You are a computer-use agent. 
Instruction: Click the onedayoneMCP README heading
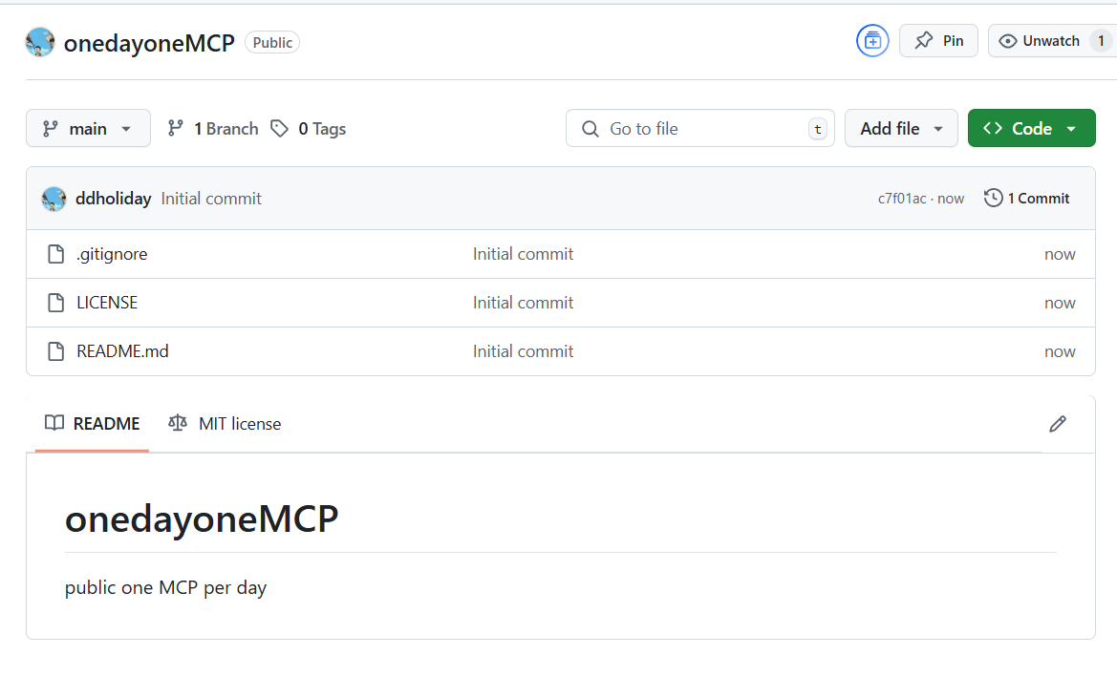(202, 518)
